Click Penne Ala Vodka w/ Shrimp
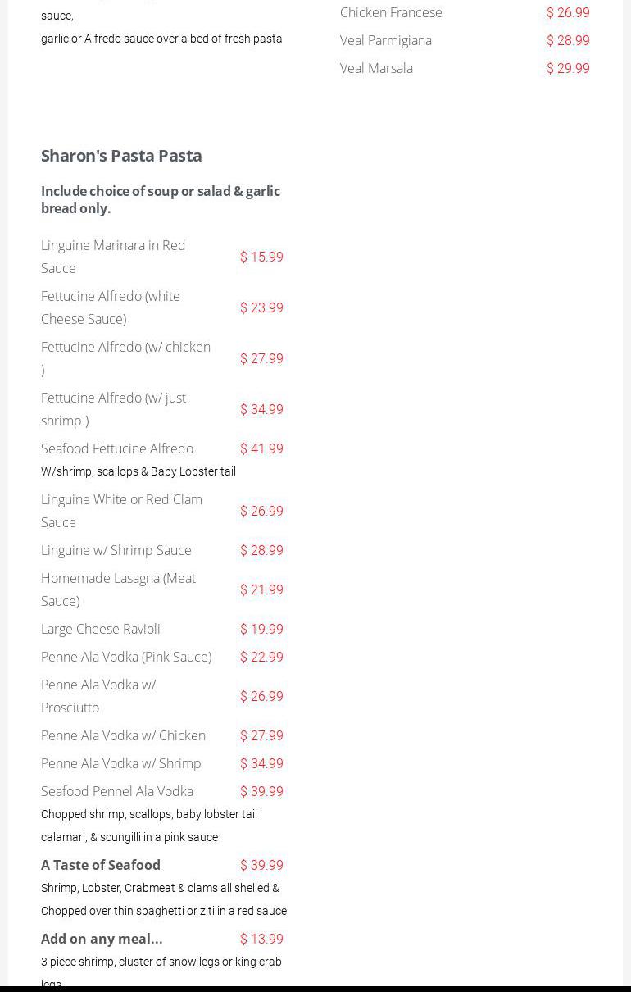 click(121, 763)
